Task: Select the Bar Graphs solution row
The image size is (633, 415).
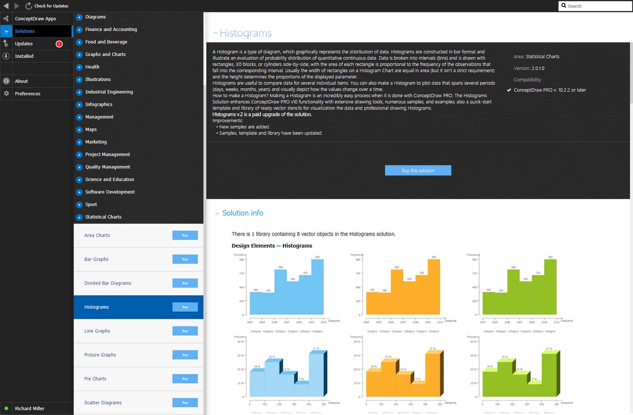Action: click(138, 259)
